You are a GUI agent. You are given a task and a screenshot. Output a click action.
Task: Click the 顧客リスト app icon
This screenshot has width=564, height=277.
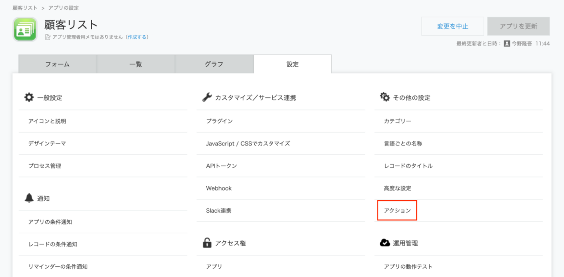click(x=25, y=29)
